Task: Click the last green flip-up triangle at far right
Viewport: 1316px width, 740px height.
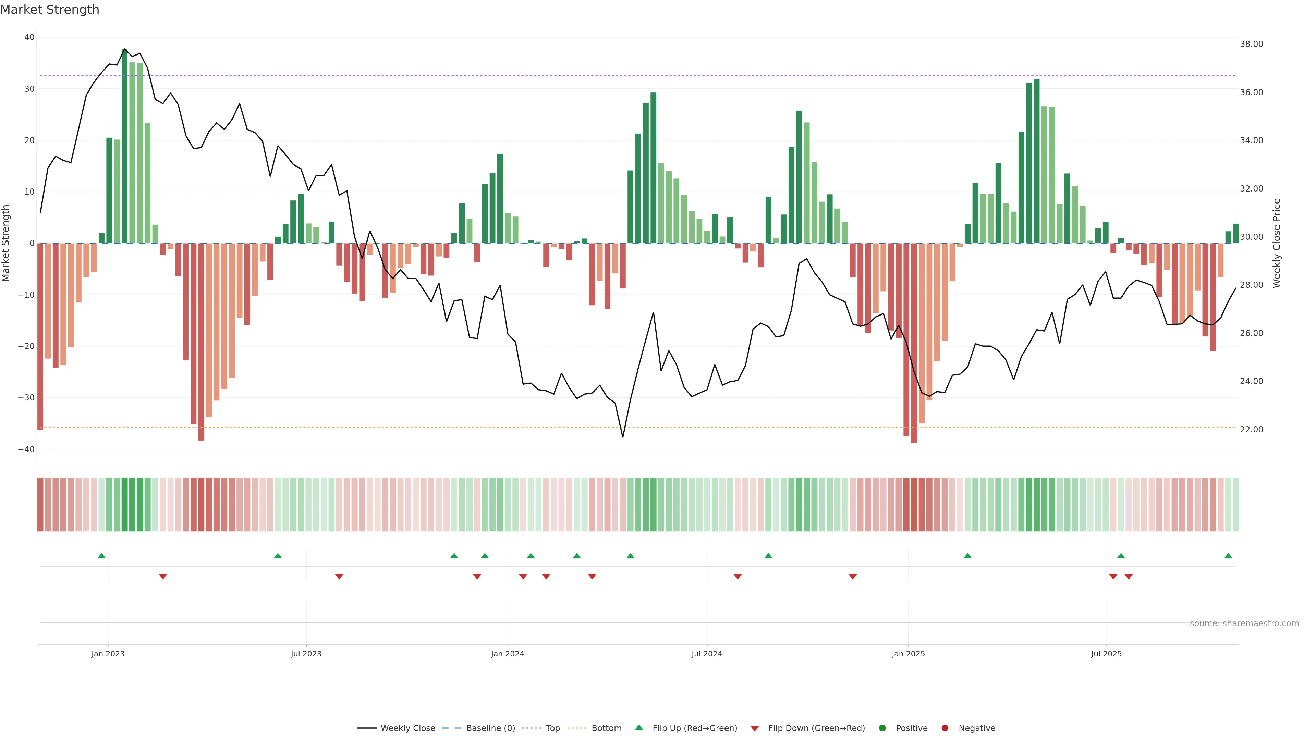Action: 1228,556
